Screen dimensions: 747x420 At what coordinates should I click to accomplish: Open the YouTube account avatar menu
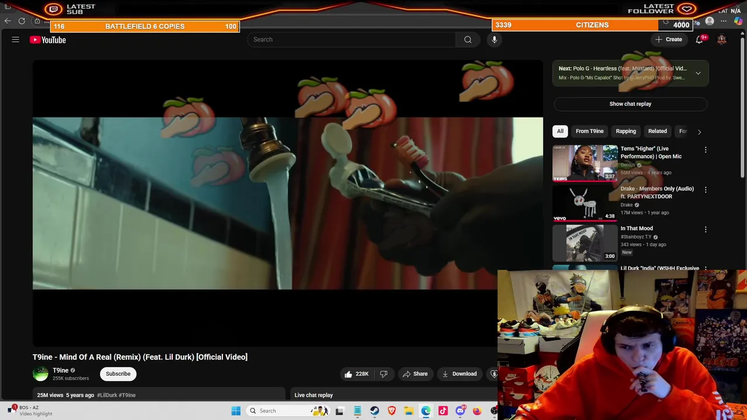point(722,40)
